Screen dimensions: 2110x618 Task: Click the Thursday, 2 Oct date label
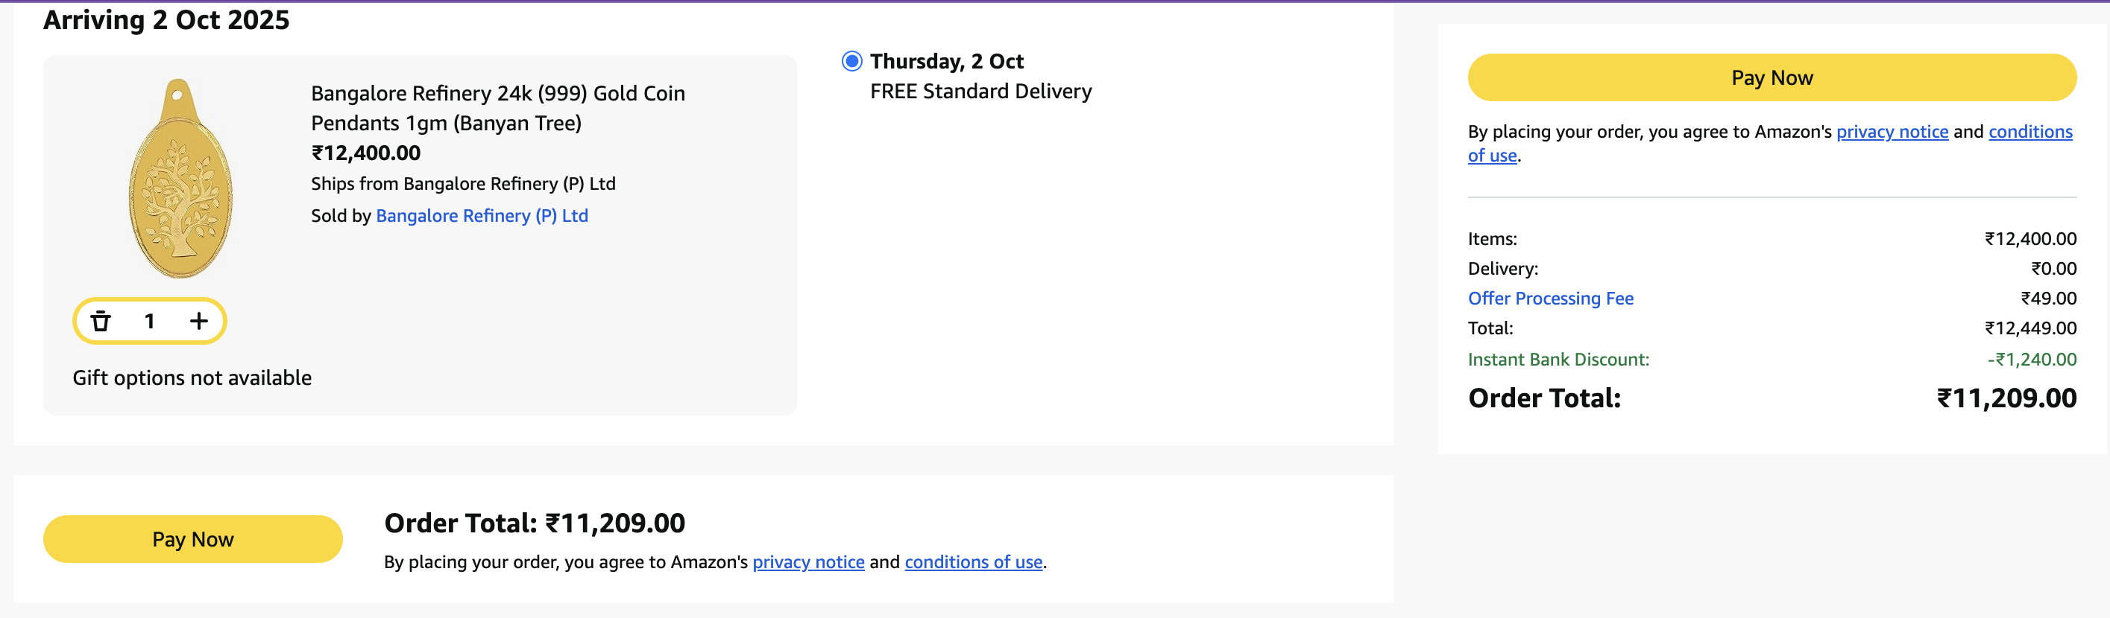[x=946, y=61]
